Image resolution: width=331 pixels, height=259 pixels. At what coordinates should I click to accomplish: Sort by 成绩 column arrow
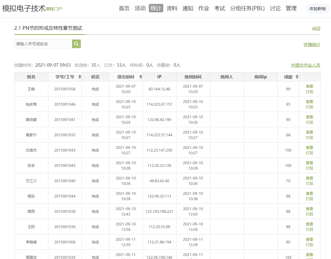click(x=297, y=77)
